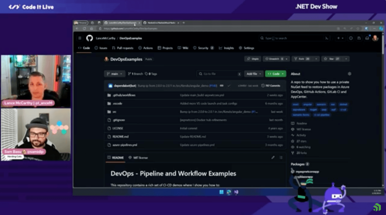Open the src folder

pos(114,112)
